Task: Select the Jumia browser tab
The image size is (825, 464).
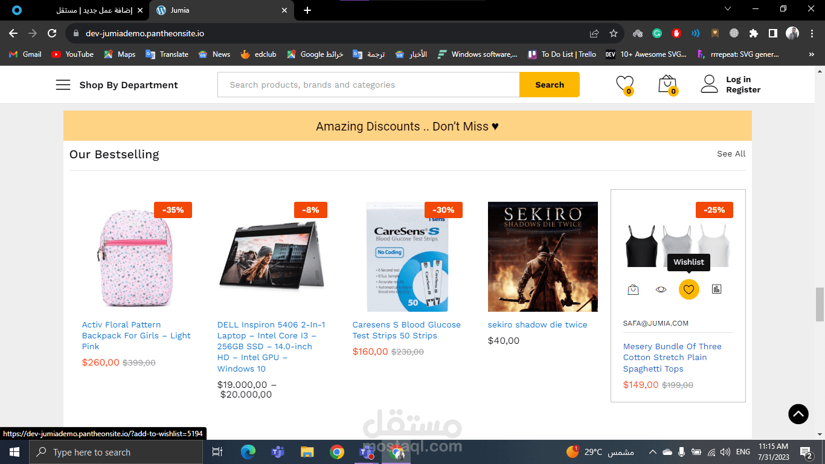Action: pyautogui.click(x=221, y=10)
